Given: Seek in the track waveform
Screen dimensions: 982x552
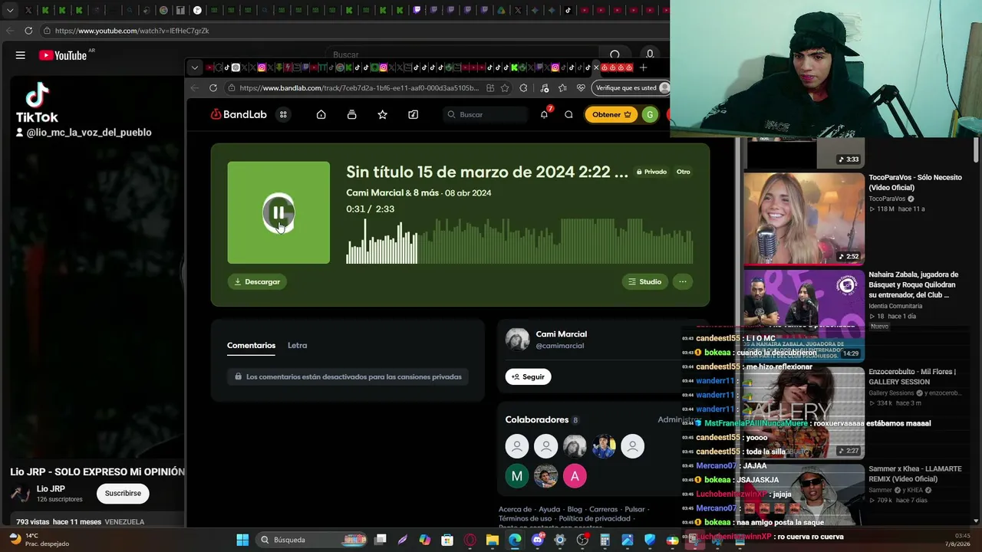Looking at the screenshot, I should click(519, 241).
